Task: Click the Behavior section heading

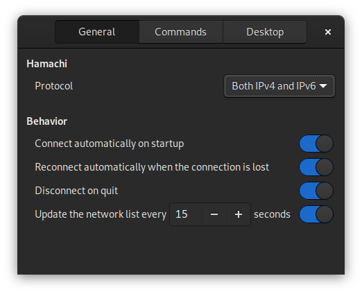Action: pos(47,121)
